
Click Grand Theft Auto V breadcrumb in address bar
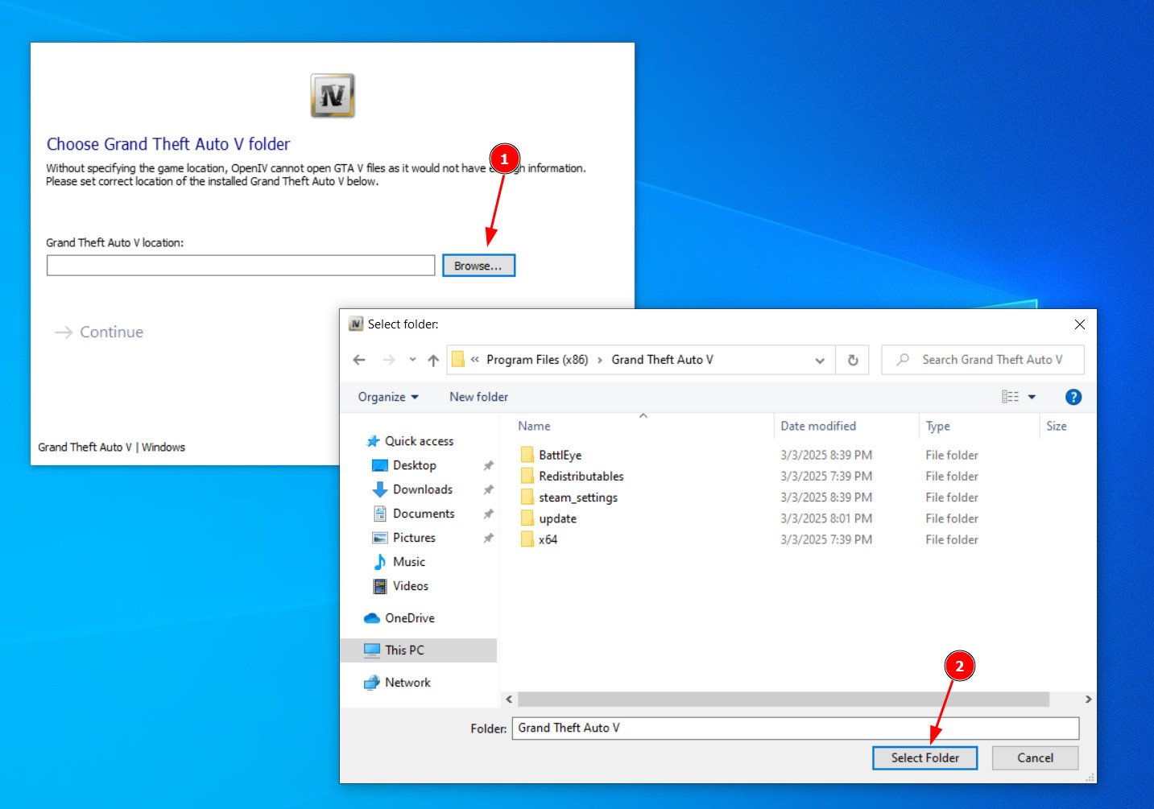(x=662, y=360)
